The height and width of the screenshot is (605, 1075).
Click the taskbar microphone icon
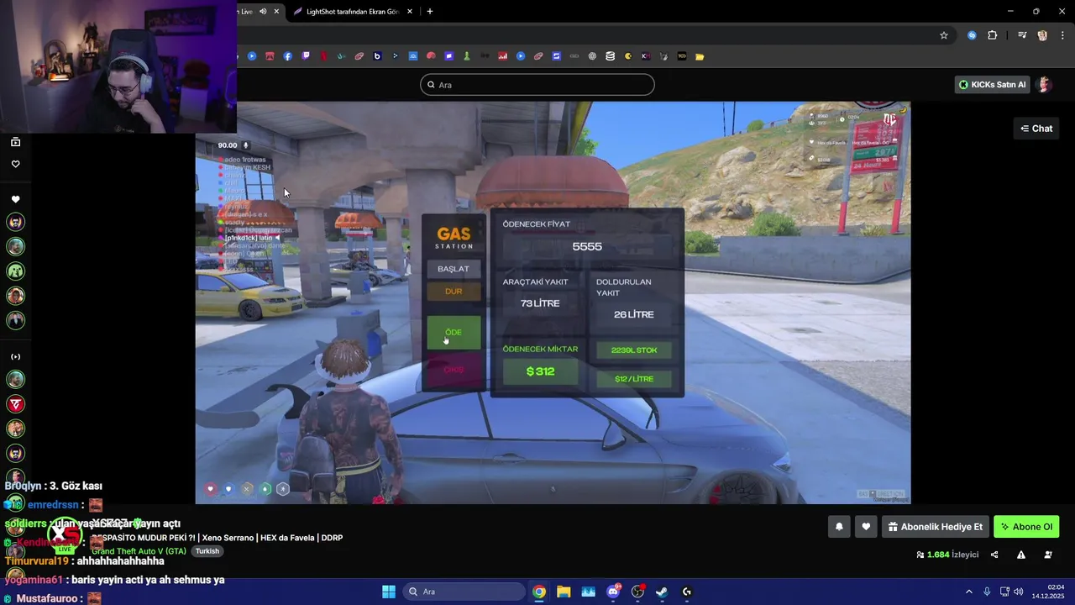(x=987, y=592)
